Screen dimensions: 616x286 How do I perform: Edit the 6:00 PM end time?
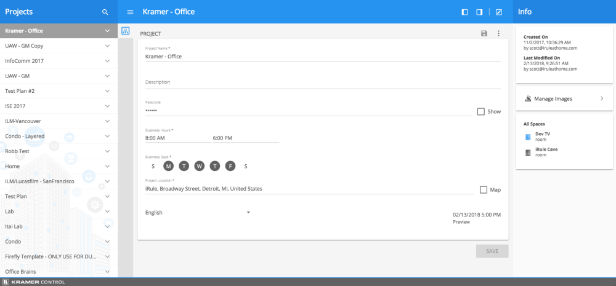tap(246, 138)
